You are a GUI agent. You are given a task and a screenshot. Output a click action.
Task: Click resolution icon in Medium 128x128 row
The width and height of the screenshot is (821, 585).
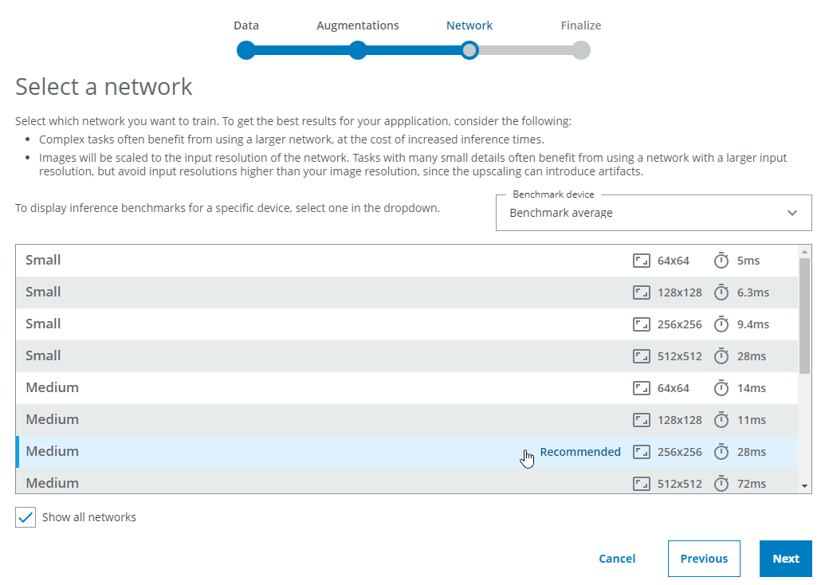point(642,420)
